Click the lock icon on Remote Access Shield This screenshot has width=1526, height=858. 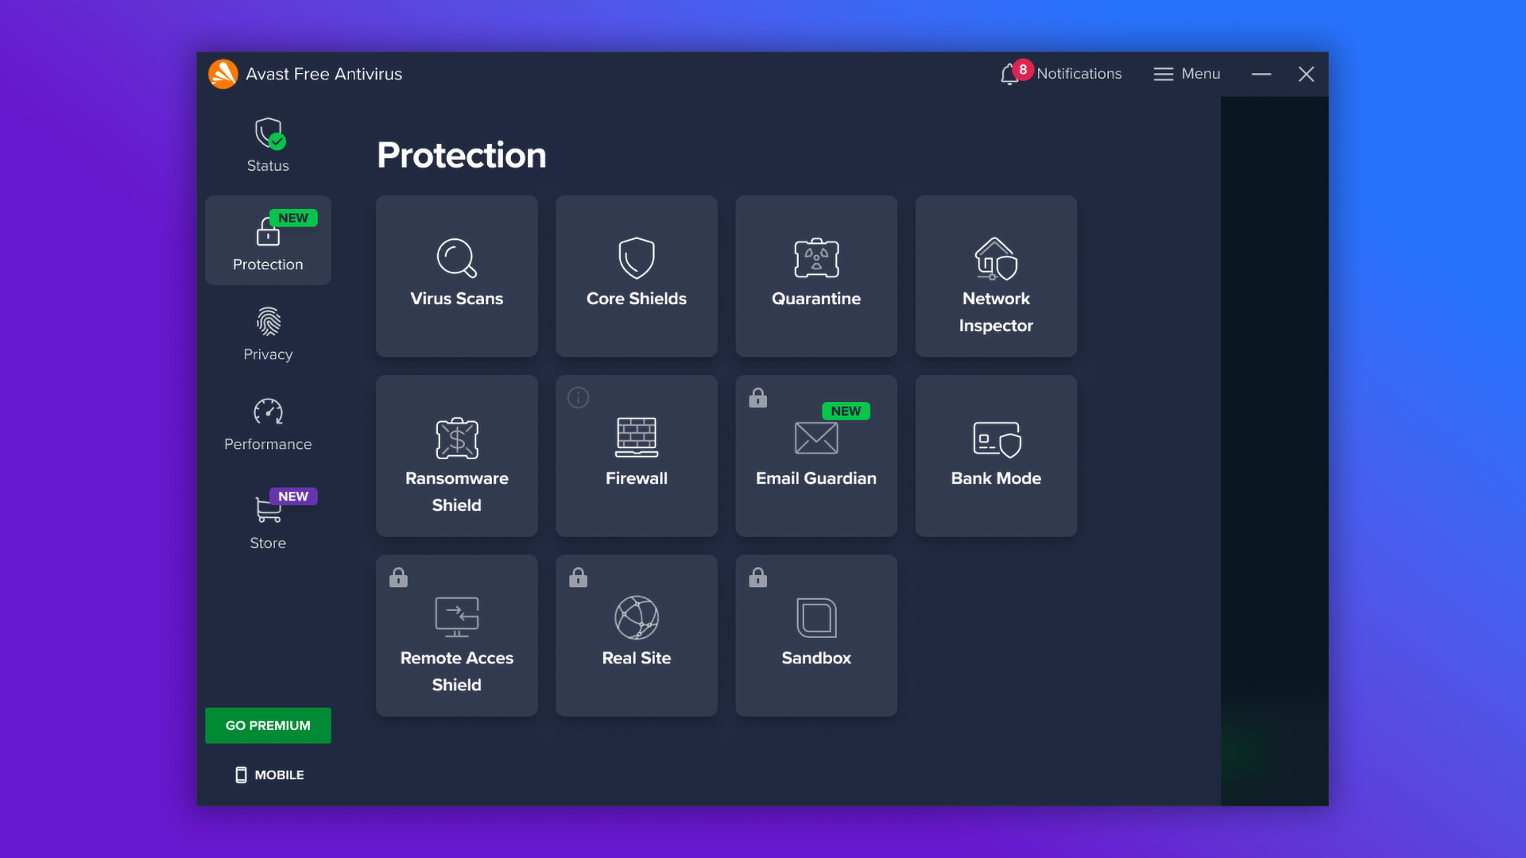click(398, 577)
